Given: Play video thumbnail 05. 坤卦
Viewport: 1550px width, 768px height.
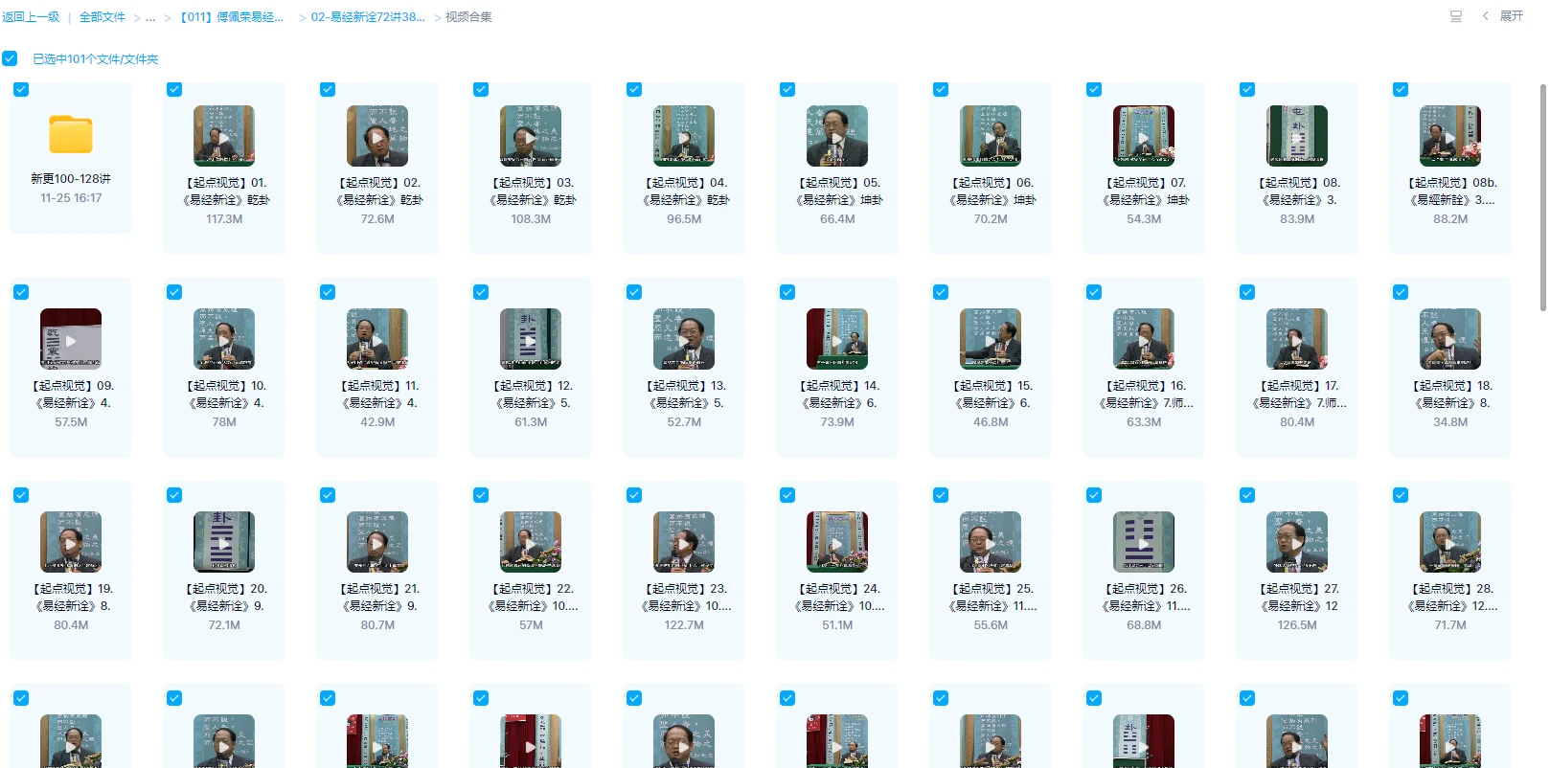Looking at the screenshot, I should point(837,136).
